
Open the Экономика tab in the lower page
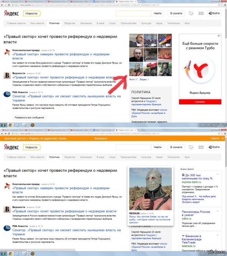coord(86,157)
